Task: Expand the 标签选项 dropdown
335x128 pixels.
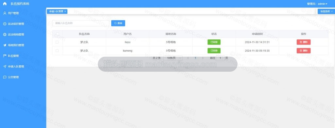Action: pos(326,11)
